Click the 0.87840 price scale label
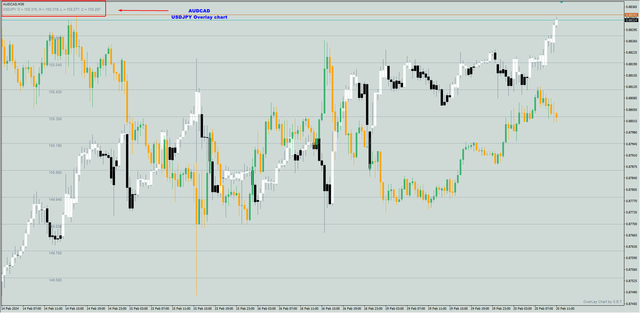Image resolution: width=640 pixels, height=313 pixels. point(632,178)
